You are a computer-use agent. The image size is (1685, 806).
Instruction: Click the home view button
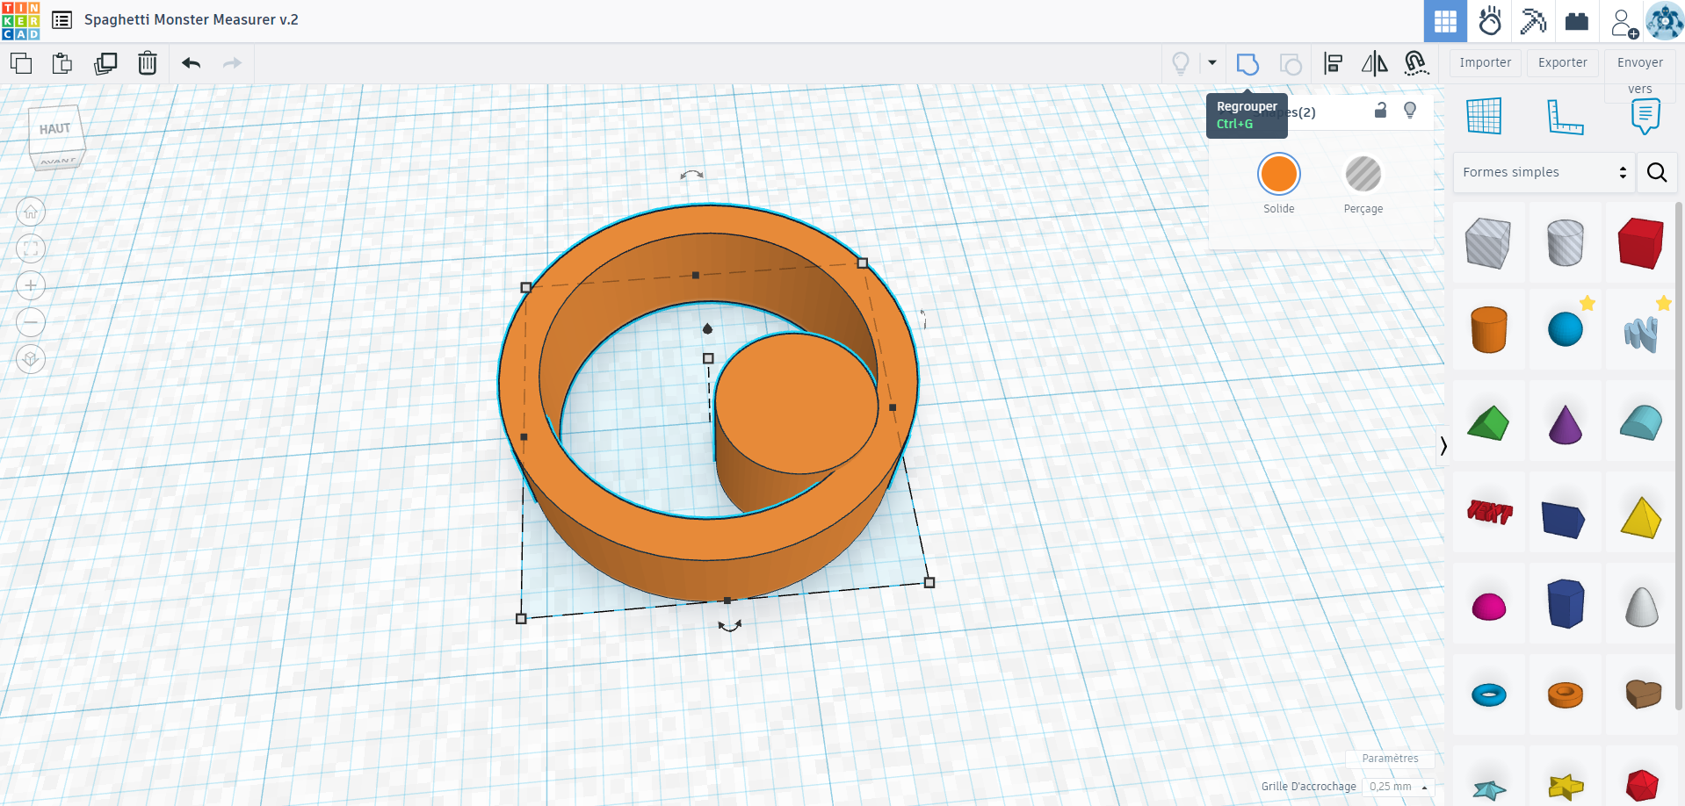click(31, 212)
